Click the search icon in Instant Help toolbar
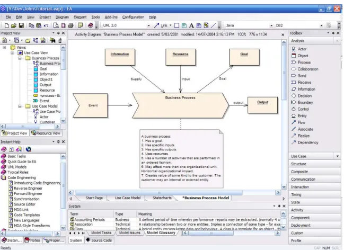Image resolution: width=344 pixels, height=250 pixels. pos(28,149)
